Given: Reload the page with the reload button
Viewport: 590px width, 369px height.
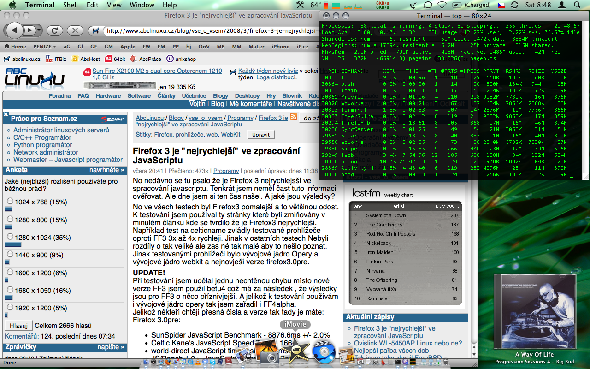Looking at the screenshot, I should [54, 30].
